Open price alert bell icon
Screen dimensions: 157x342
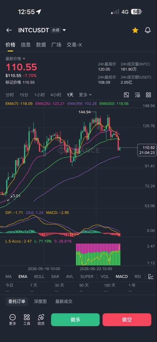tap(148, 30)
